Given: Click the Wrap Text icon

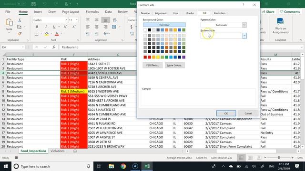Looking at the screenshot, I should (115, 20).
